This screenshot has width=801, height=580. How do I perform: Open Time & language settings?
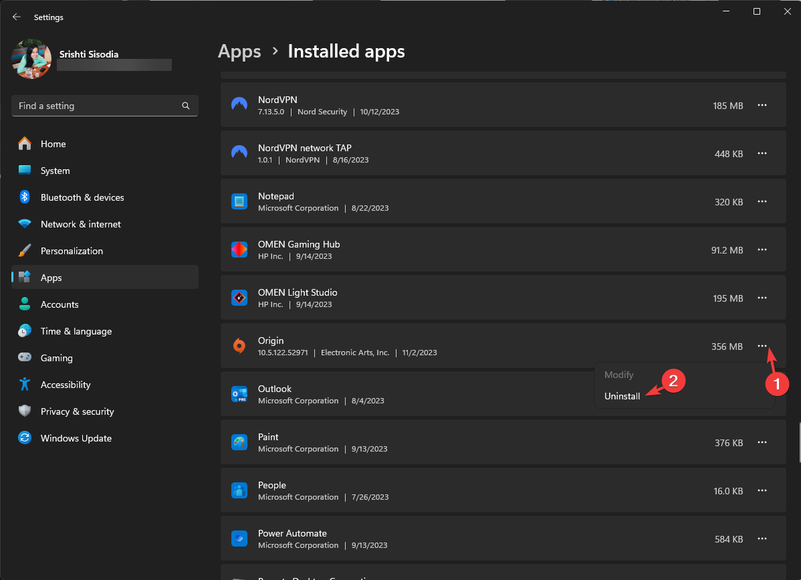pyautogui.click(x=105, y=331)
